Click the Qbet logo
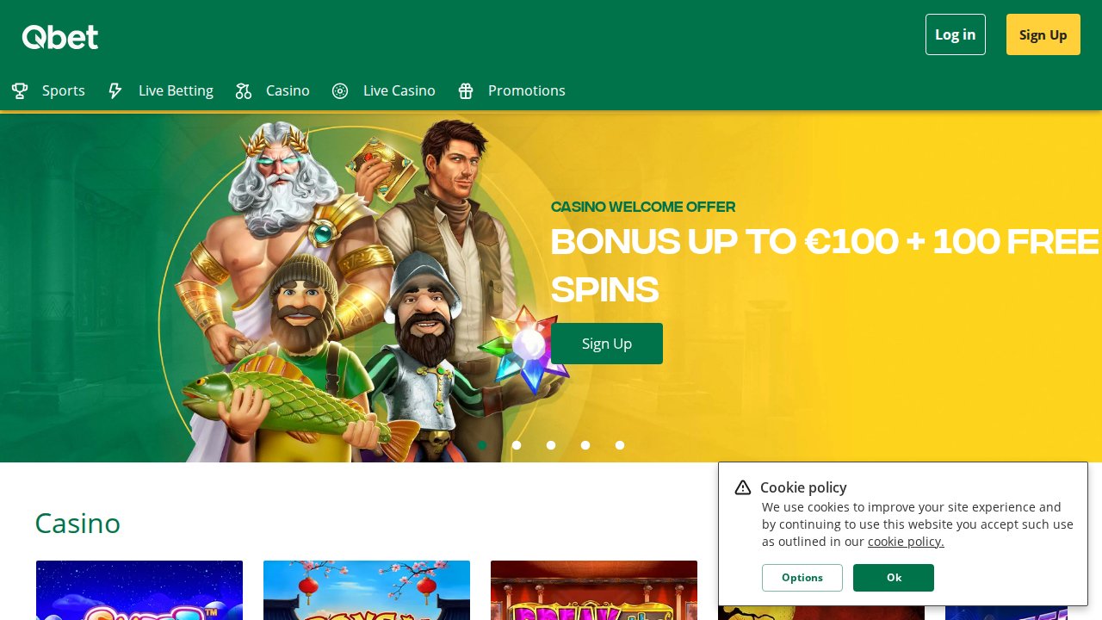The width and height of the screenshot is (1102, 620). (x=60, y=37)
